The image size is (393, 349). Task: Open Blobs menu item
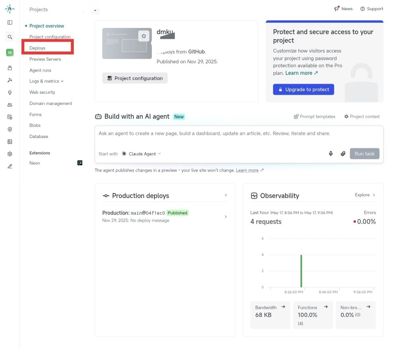click(x=35, y=125)
